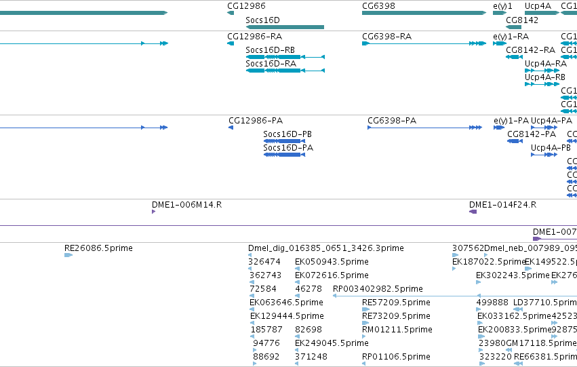Screen dimensions: 577x367
Task: Click the EK072616.5prime label
Action: (332, 275)
